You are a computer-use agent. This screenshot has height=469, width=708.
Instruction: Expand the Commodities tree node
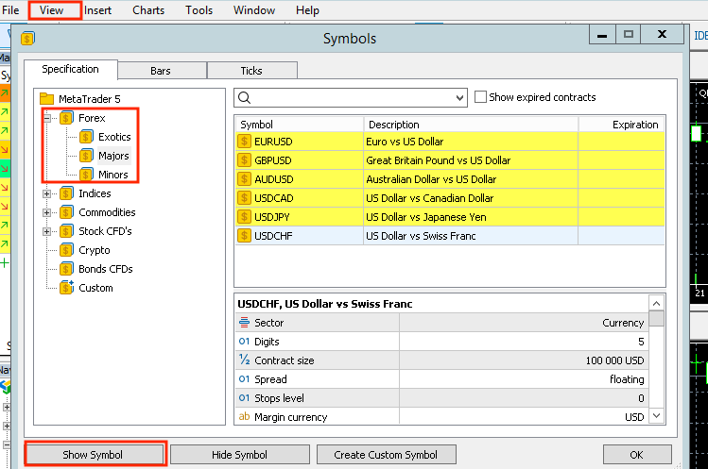pyautogui.click(x=47, y=212)
